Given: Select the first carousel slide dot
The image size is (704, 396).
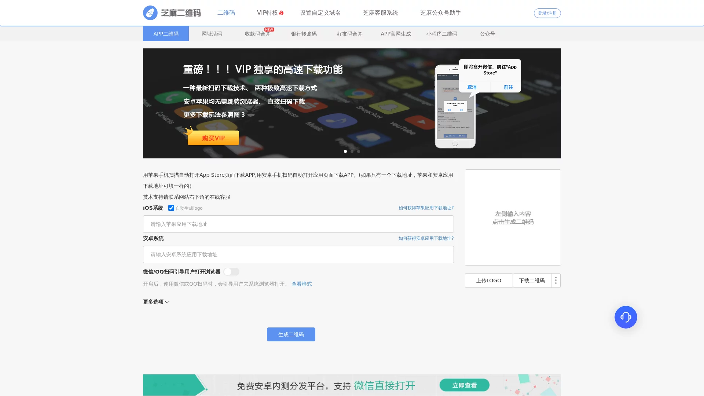Looking at the screenshot, I should tap(345, 151).
